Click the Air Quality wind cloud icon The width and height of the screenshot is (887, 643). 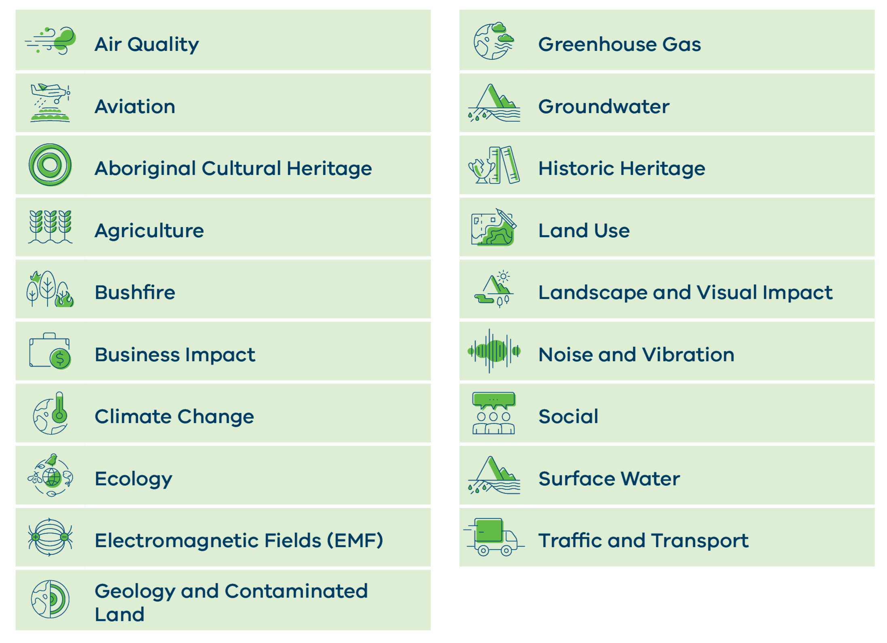[51, 41]
